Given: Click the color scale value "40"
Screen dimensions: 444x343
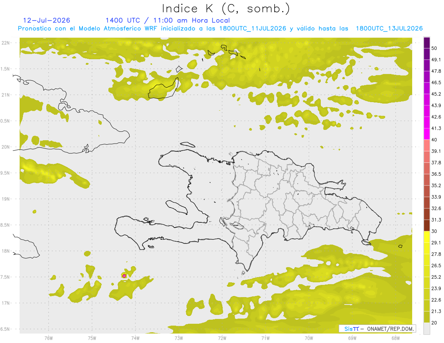Looking at the screenshot, I should (x=434, y=140).
